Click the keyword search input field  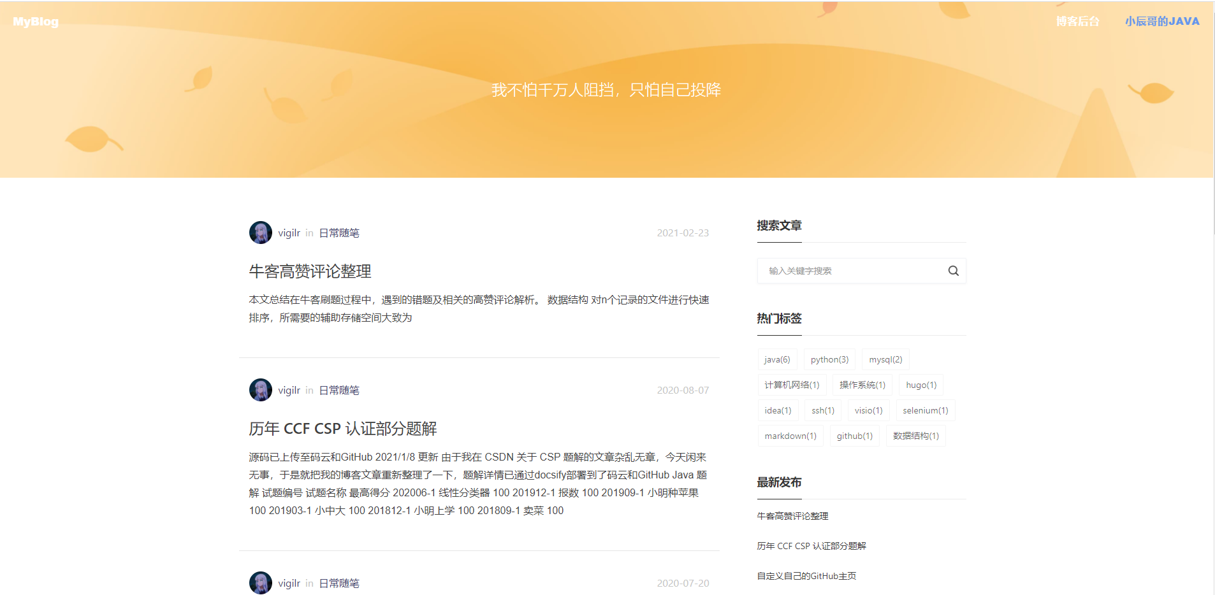848,271
